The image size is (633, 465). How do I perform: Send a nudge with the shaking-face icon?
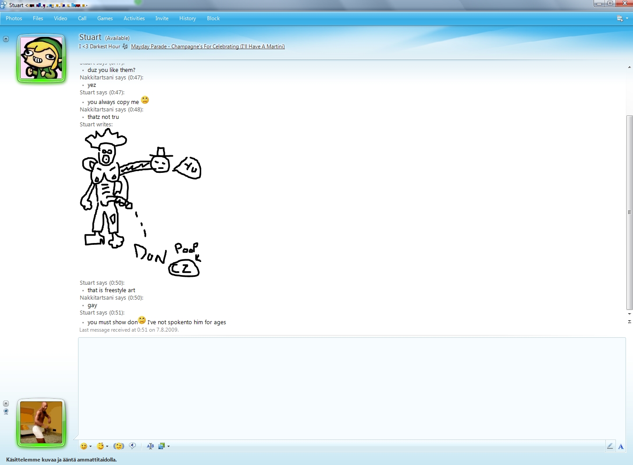coord(118,446)
